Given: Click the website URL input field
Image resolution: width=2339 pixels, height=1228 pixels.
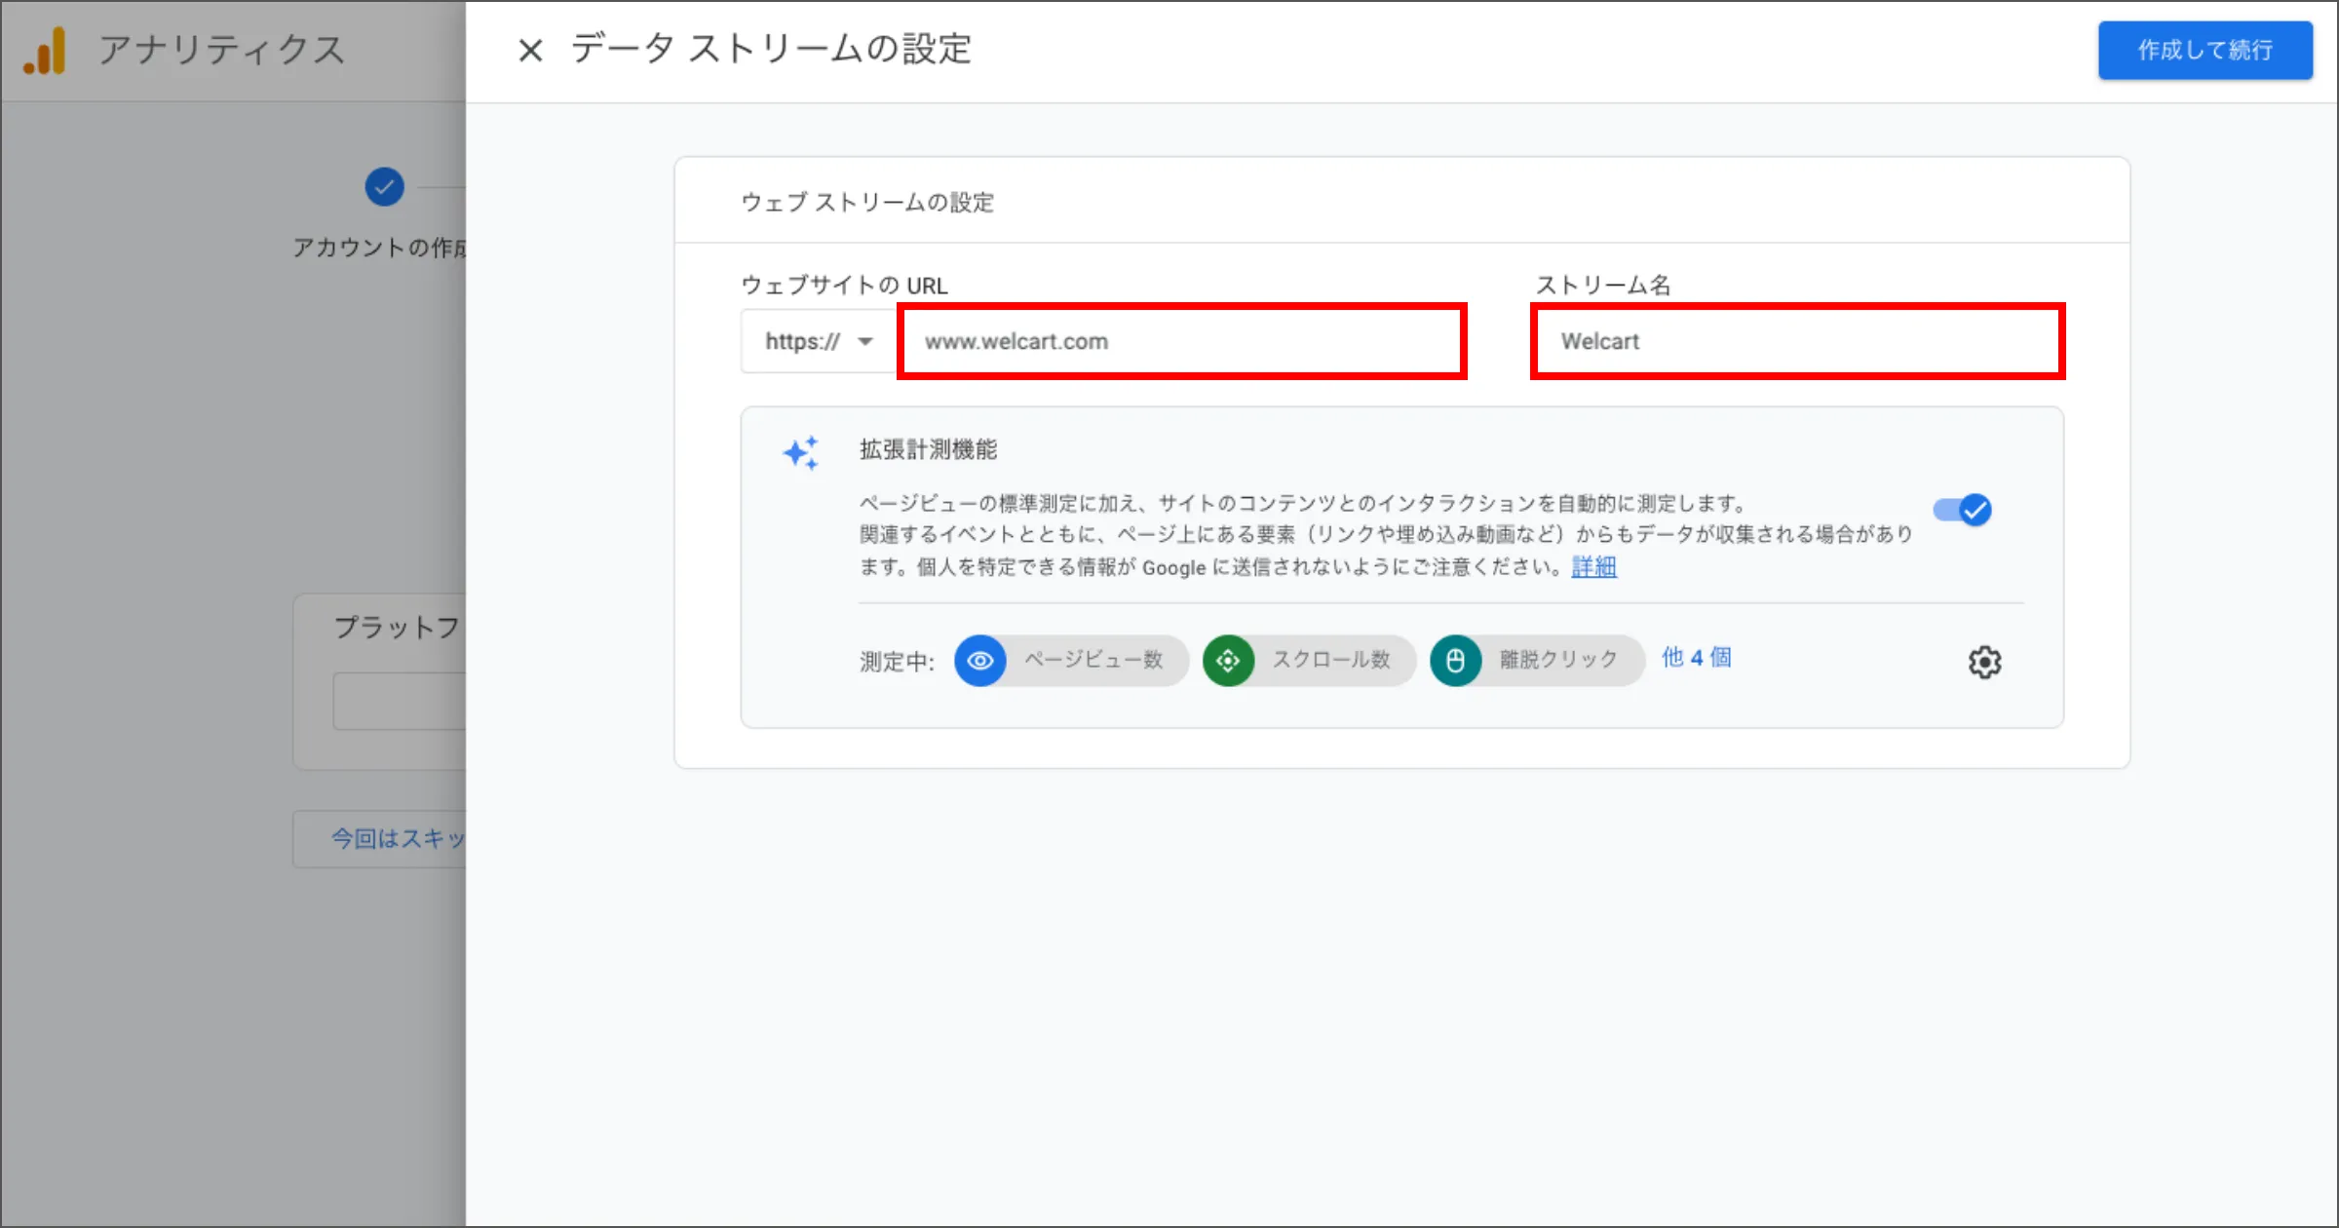Looking at the screenshot, I should (1182, 341).
